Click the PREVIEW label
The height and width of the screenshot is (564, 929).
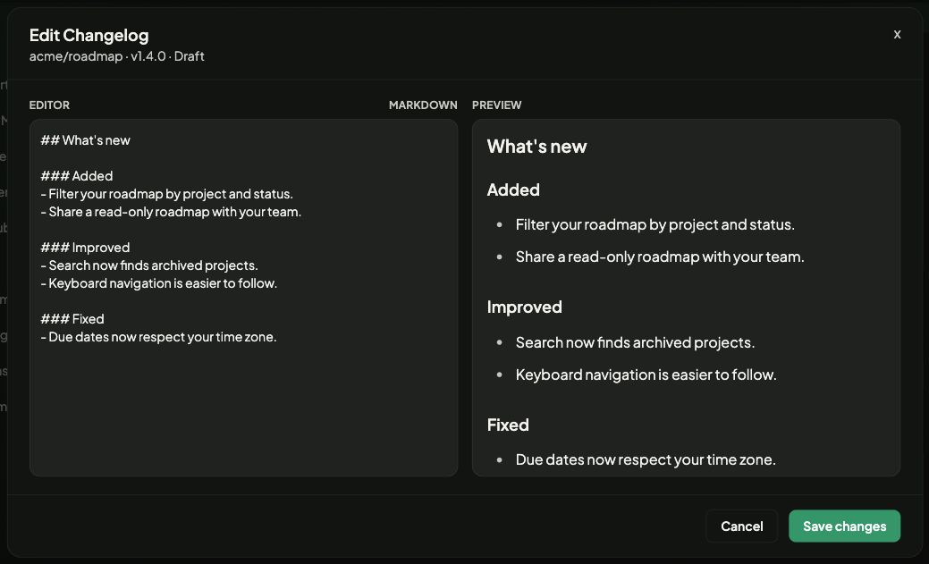(x=496, y=105)
